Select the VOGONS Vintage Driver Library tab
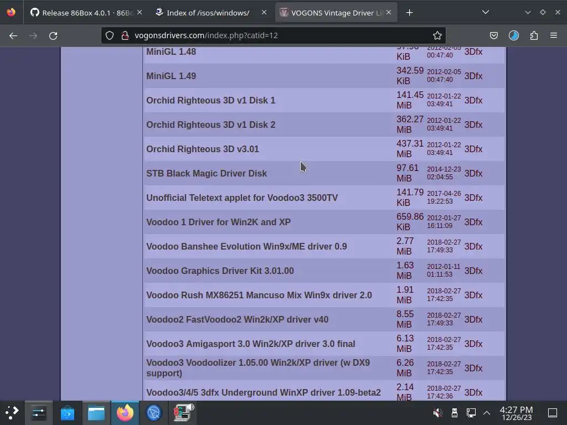The width and height of the screenshot is (567, 425). click(x=336, y=13)
